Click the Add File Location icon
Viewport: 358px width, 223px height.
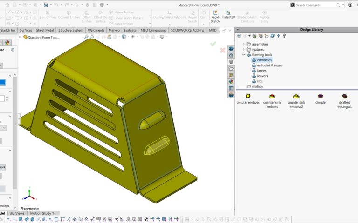click(x=261, y=36)
